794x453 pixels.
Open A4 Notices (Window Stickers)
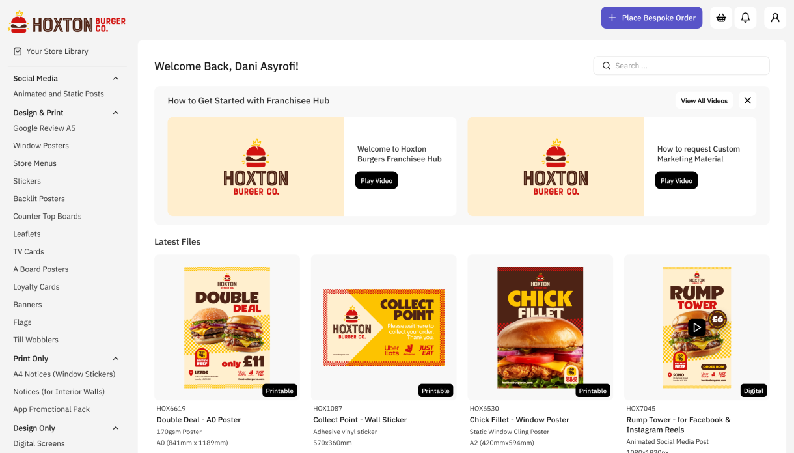[x=64, y=374]
